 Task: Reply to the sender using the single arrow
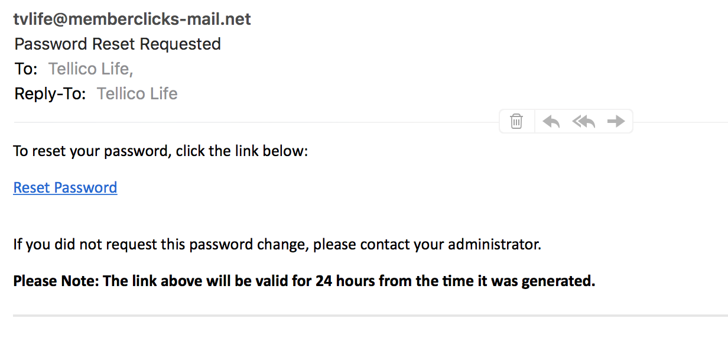551,122
